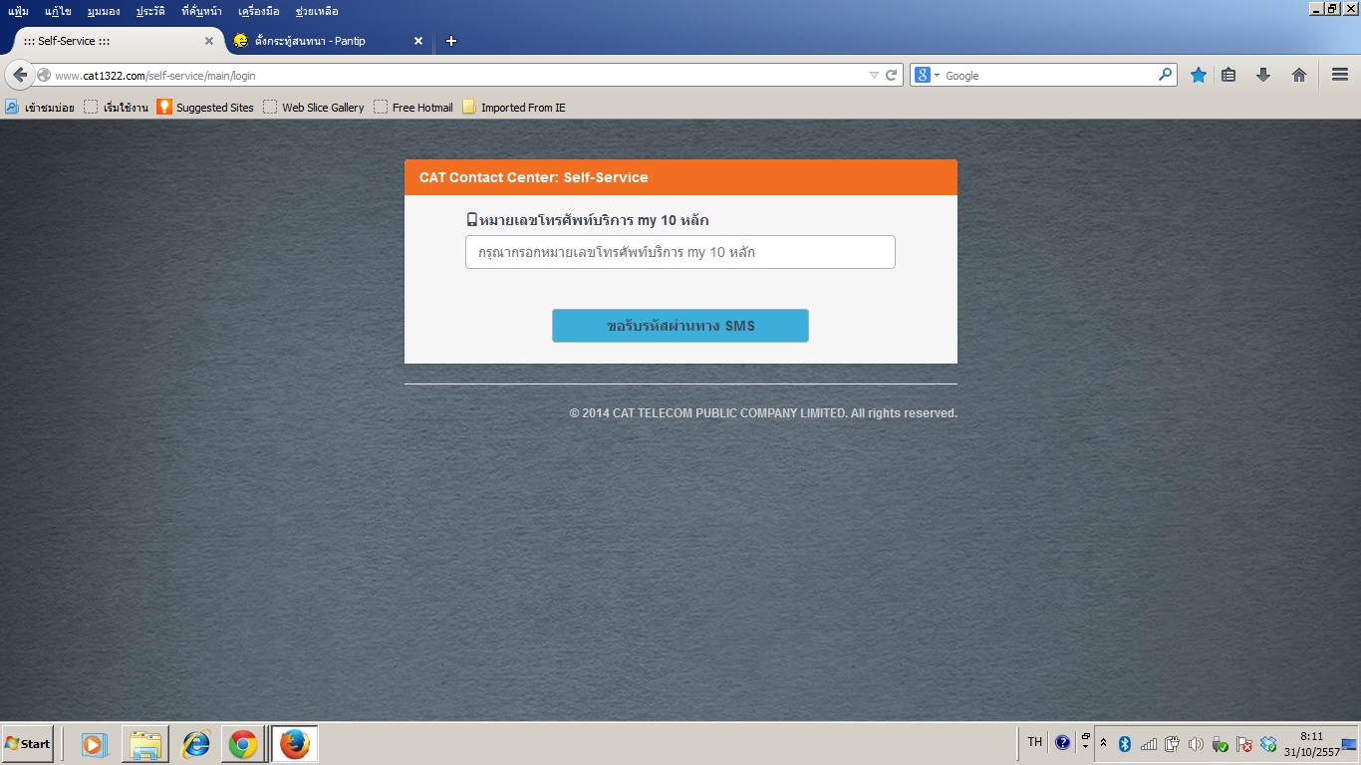Screen dimensions: 1361x765
Task: Launch Internet Explorer from the taskbar
Action: (x=196, y=744)
